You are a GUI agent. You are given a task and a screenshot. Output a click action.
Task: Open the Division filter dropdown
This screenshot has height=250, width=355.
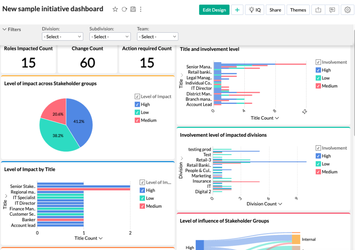[62, 36]
